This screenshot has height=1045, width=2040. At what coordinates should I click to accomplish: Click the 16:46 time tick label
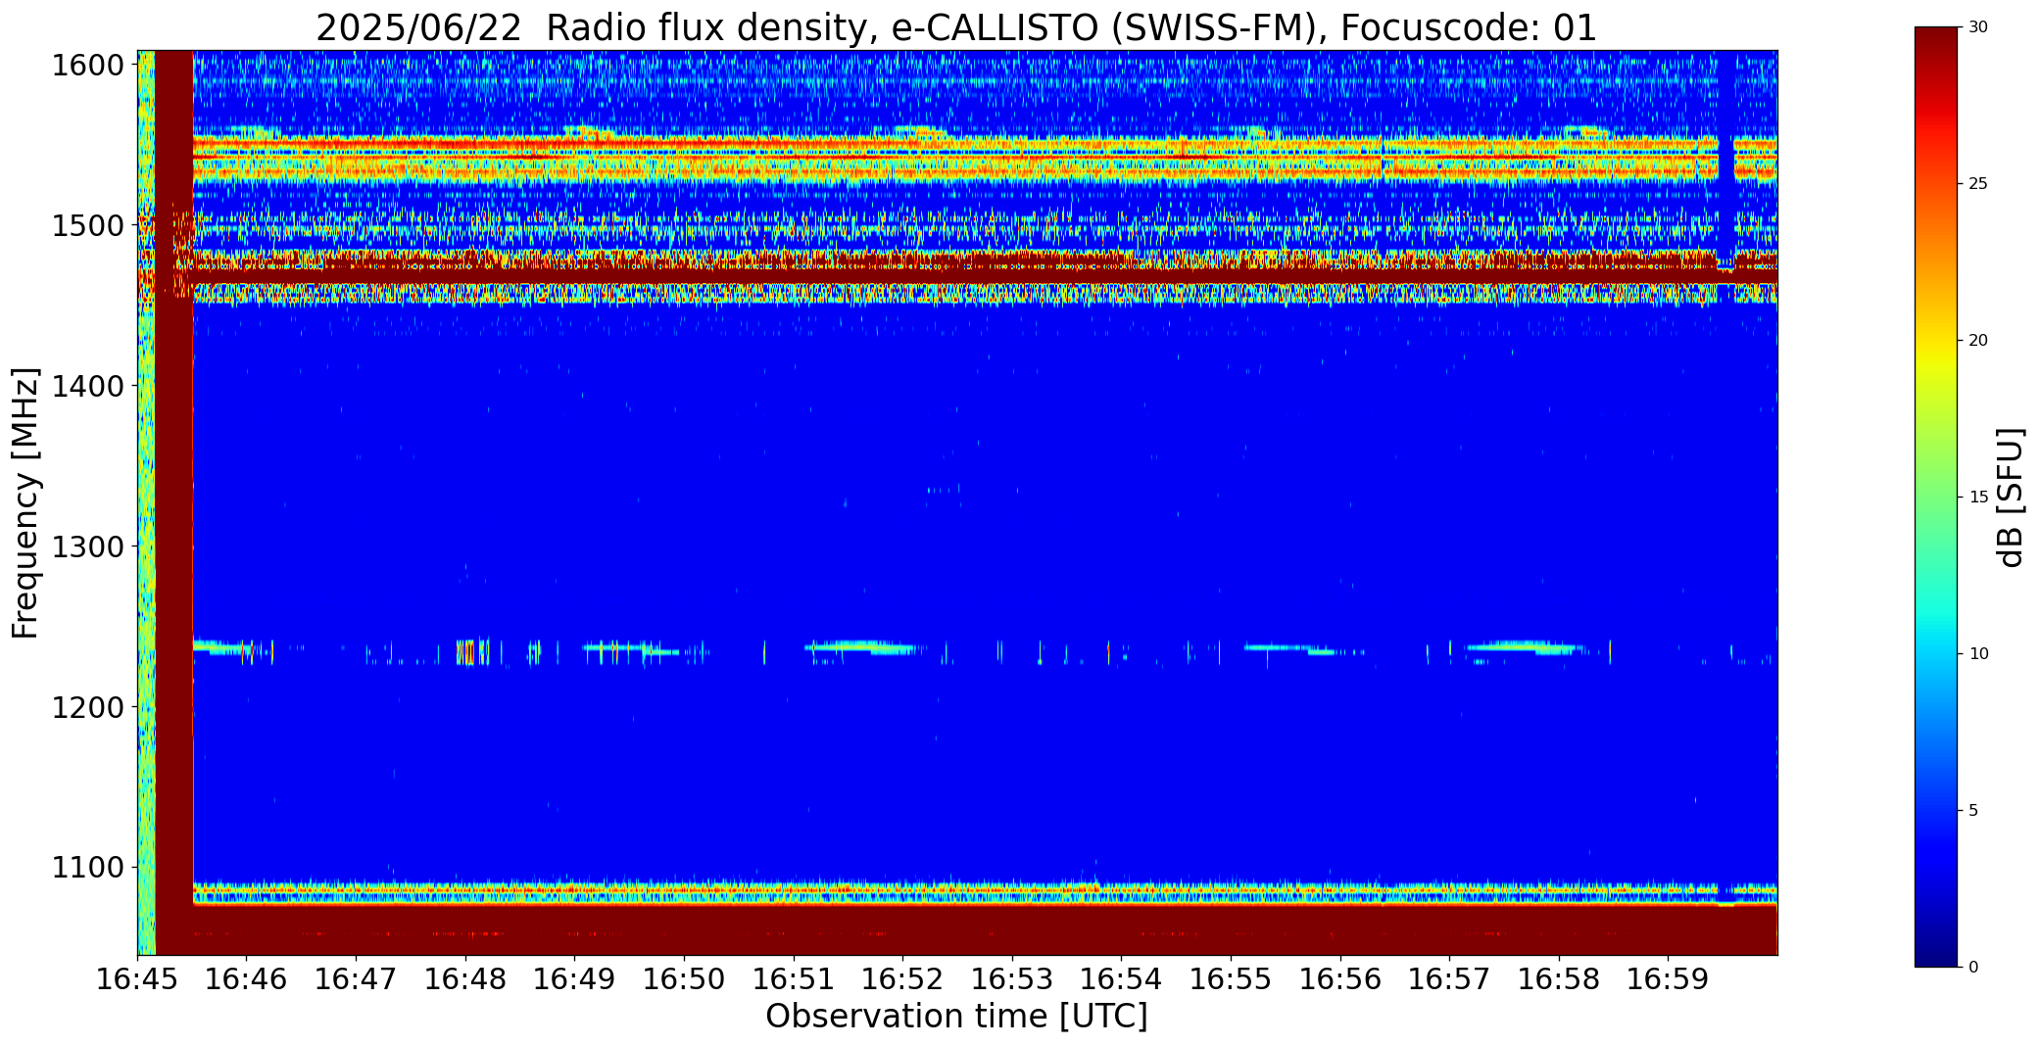click(247, 979)
